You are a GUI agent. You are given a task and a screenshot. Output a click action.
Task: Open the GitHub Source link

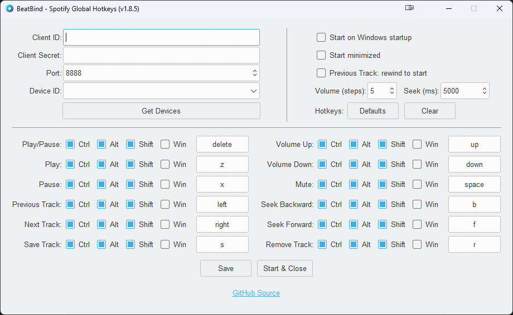coord(256,293)
